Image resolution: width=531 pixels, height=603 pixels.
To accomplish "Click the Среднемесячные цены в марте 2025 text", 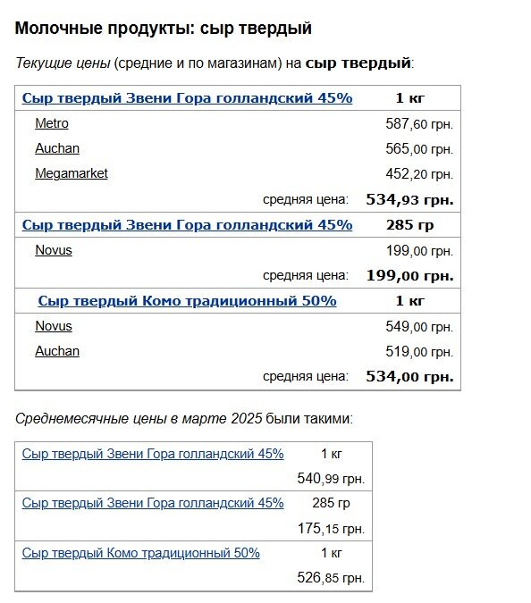I will pos(139,418).
